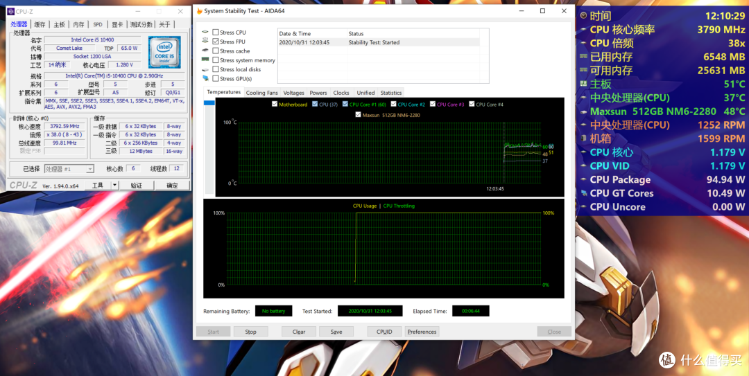This screenshot has width=749, height=376.
Task: Open the SPD tab in CPU-Z
Action: pyautogui.click(x=98, y=24)
